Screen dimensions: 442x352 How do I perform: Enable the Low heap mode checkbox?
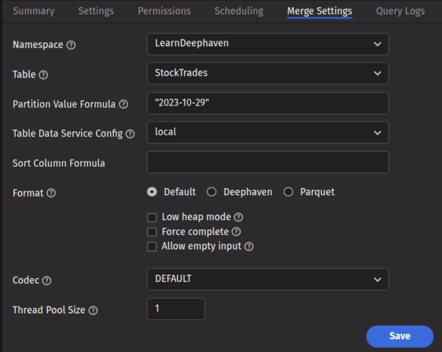(x=152, y=217)
